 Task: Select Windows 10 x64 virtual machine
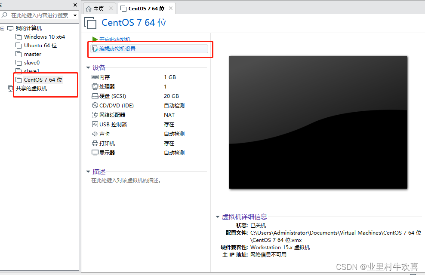(44, 37)
